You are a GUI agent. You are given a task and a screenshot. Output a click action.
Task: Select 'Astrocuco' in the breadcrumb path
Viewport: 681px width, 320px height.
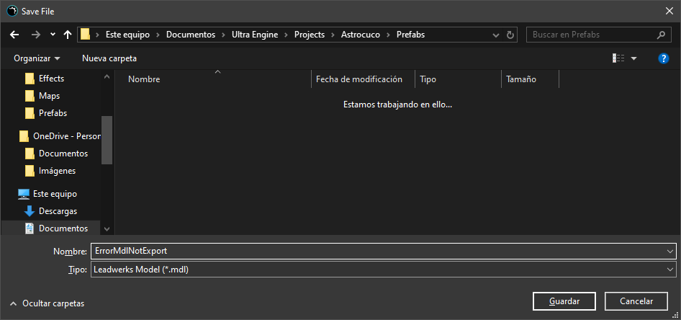[x=361, y=35]
